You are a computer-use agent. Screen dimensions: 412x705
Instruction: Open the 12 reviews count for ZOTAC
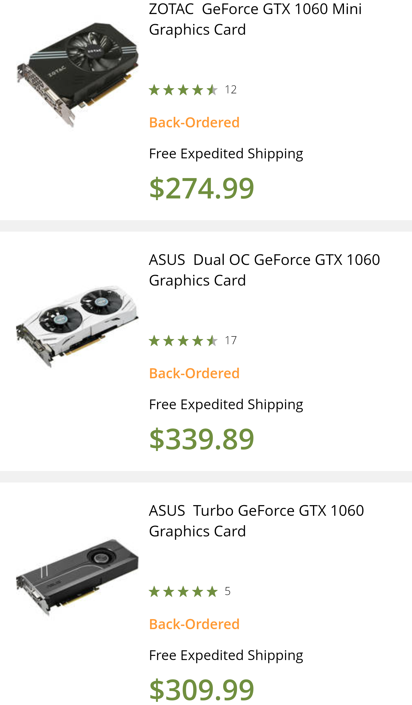click(x=231, y=90)
